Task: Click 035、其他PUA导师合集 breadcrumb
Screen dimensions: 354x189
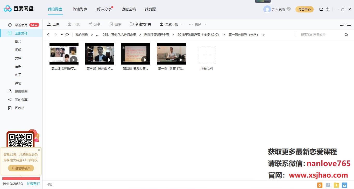Action: pyautogui.click(x=119, y=34)
